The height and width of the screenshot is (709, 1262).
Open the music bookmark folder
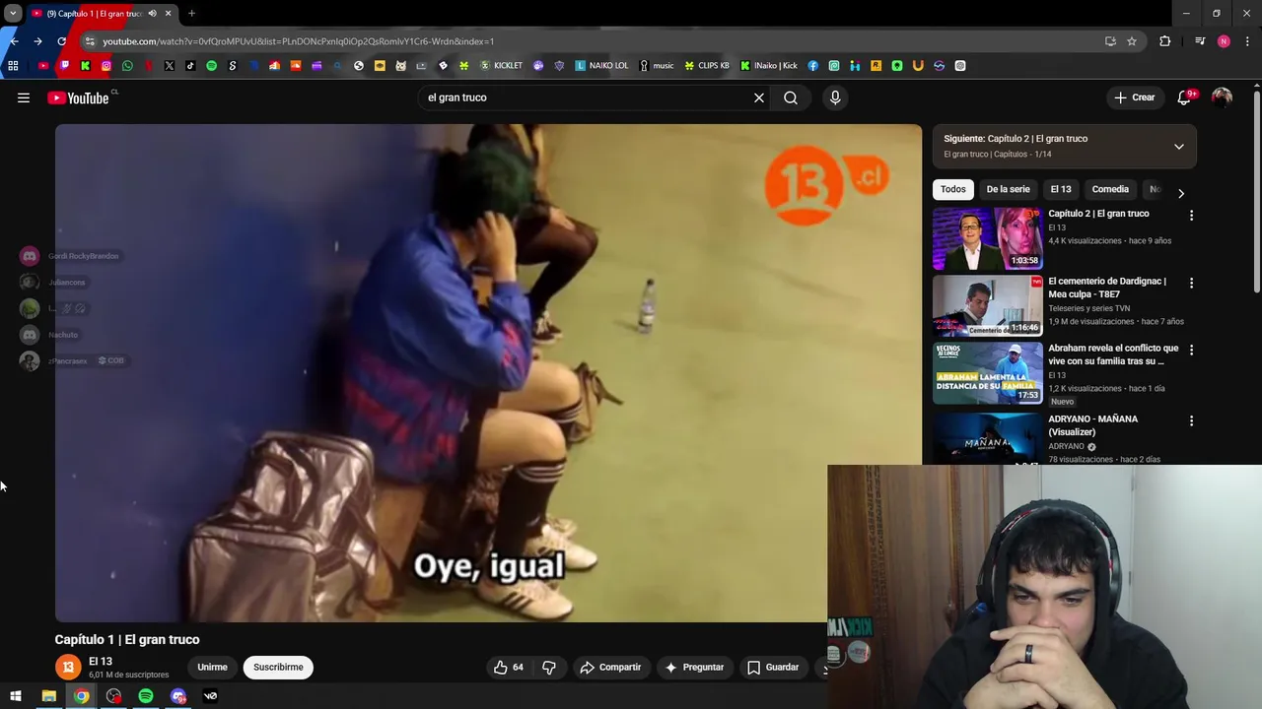tap(657, 66)
